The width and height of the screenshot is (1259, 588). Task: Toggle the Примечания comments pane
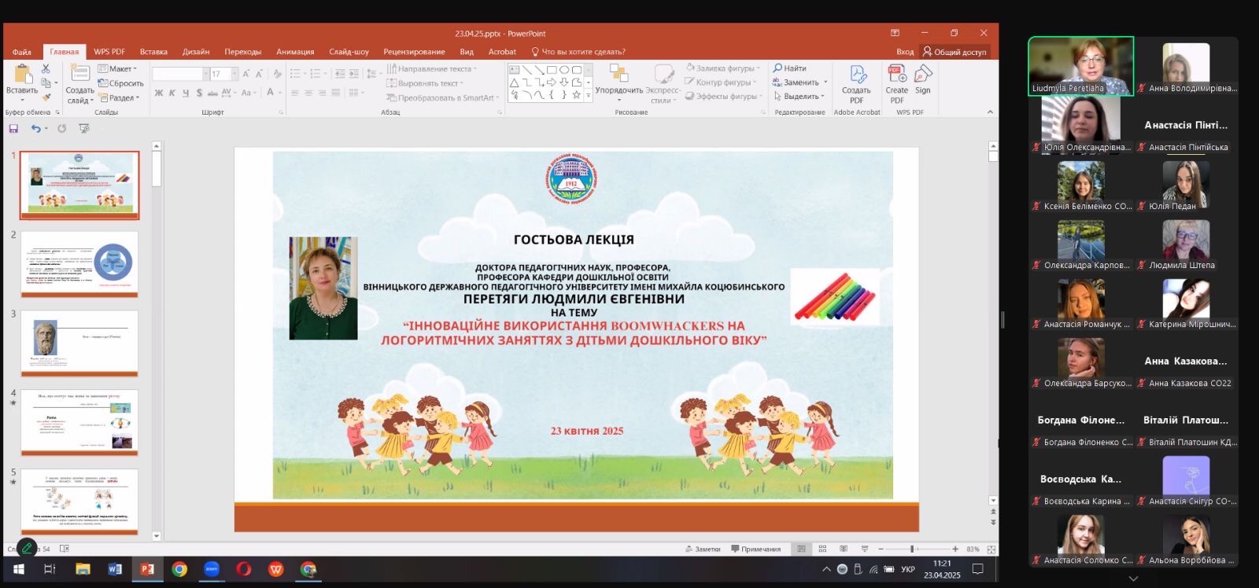click(x=756, y=549)
